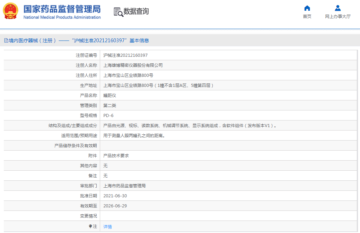Viewport: 360px width, 233px height.
Task: Click the 国家药品监督管理局 Chinese title
Action: (x=62, y=9)
